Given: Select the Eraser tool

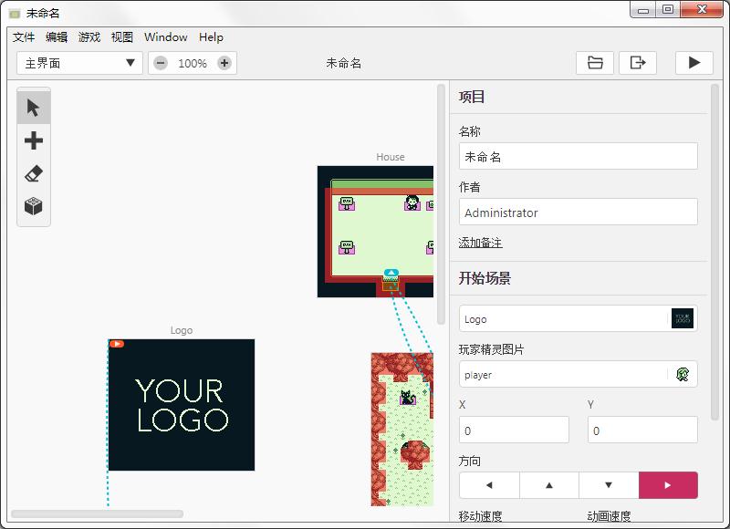Looking at the screenshot, I should coord(33,174).
